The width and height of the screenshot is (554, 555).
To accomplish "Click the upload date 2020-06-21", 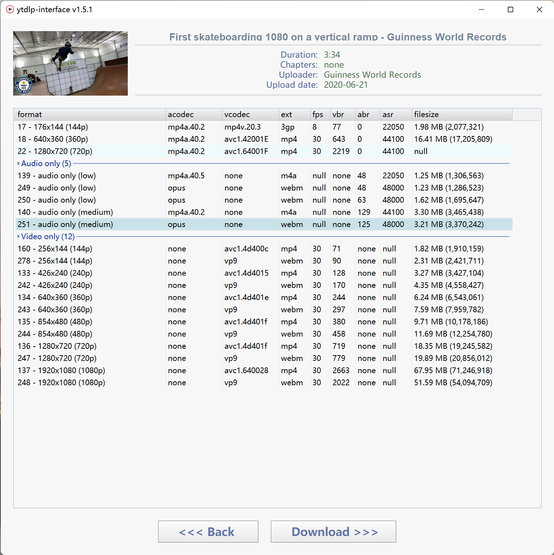I will [x=346, y=85].
